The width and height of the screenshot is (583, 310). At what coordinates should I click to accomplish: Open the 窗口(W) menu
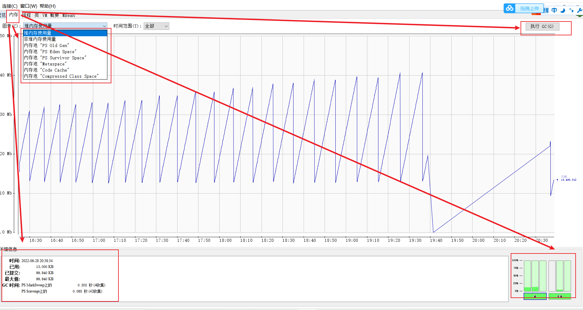click(29, 6)
